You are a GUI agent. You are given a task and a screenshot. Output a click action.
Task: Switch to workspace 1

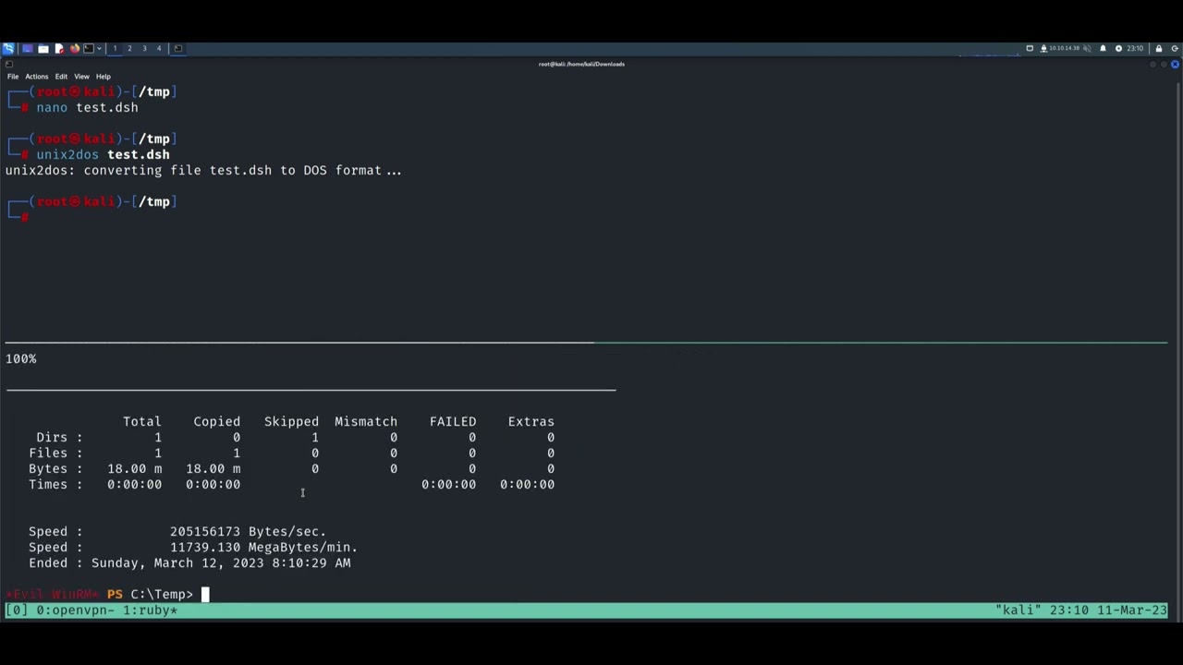[x=115, y=48]
